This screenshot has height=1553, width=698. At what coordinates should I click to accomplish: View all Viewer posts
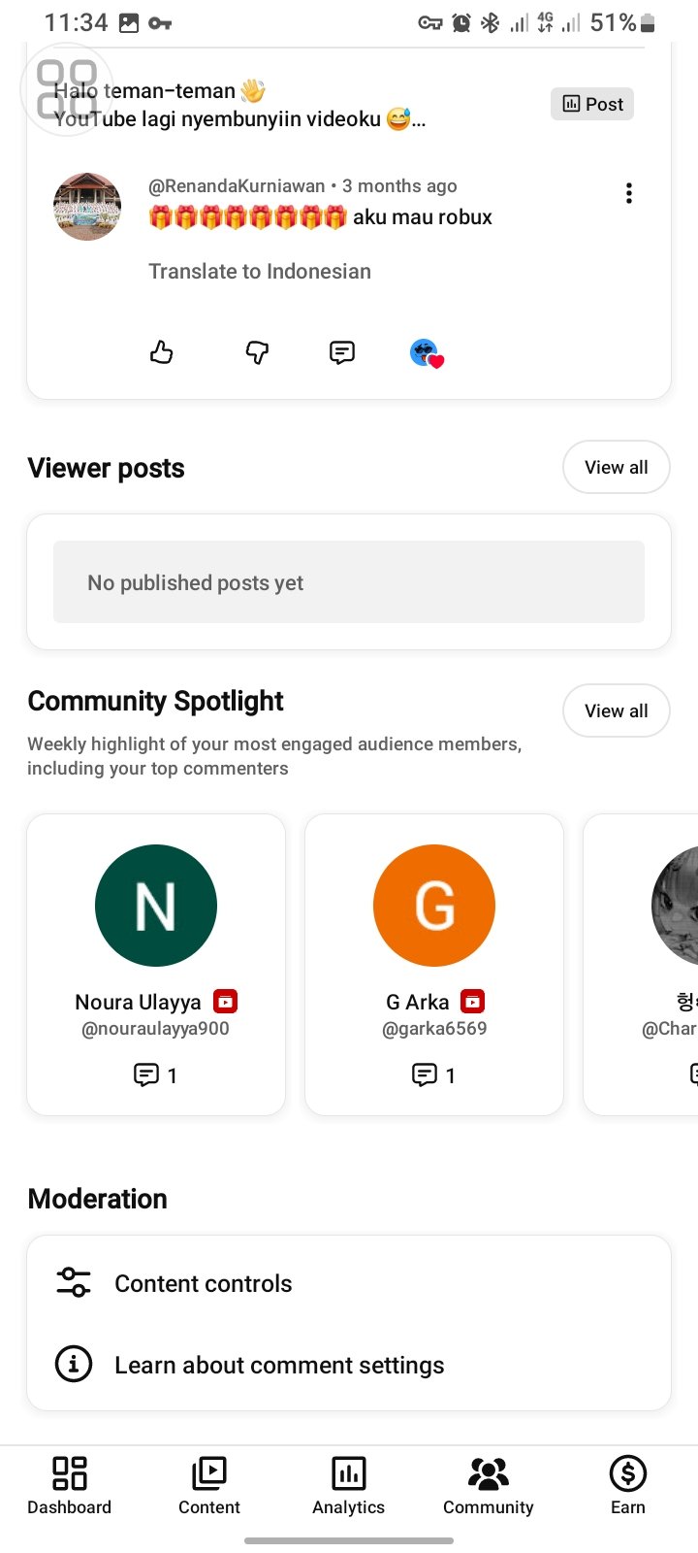pos(616,467)
